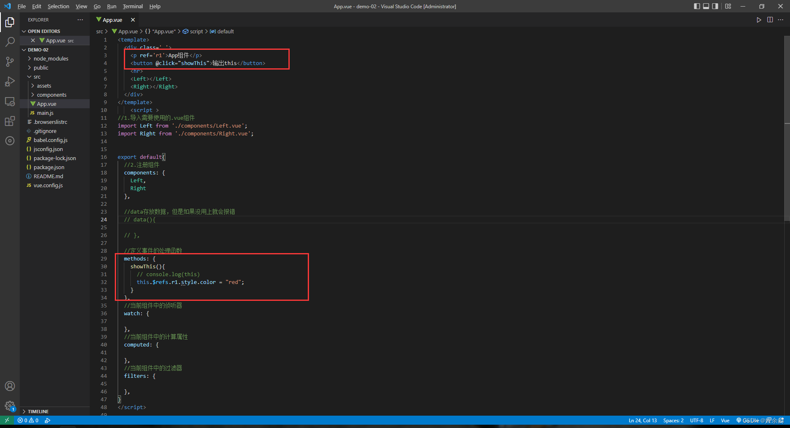Close App.vue in Open Editors list
This screenshot has width=790, height=428.
coord(33,40)
